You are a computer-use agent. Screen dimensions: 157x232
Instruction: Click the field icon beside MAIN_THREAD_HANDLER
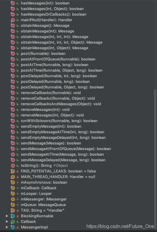tap(13, 177)
